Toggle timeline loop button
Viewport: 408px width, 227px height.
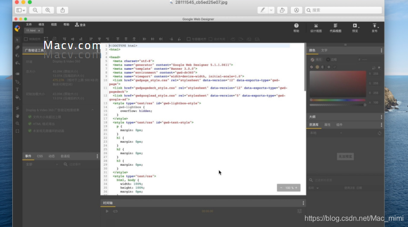(x=115, y=211)
